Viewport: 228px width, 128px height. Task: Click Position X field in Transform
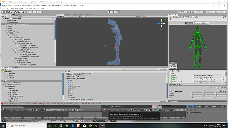[x=197, y=93]
